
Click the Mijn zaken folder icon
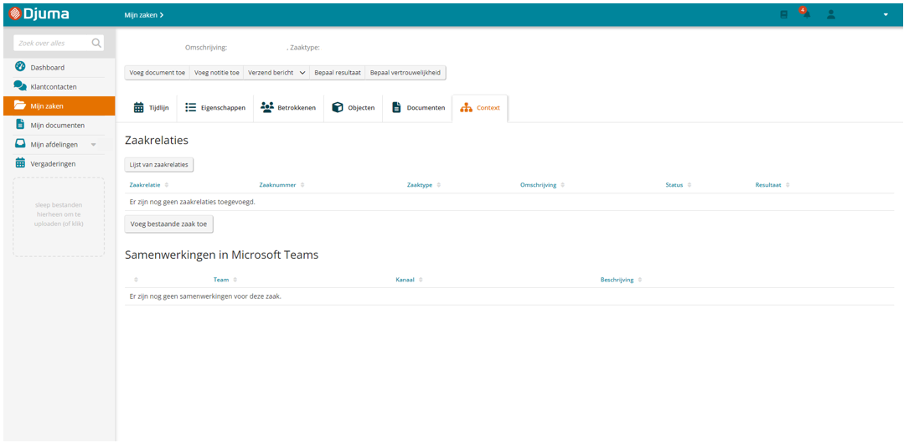click(20, 106)
